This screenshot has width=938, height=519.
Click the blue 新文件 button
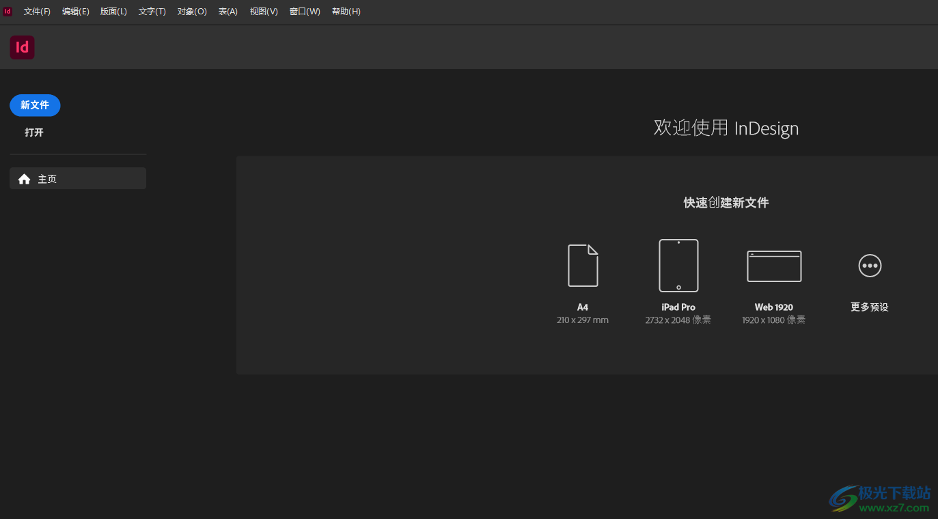(x=35, y=105)
